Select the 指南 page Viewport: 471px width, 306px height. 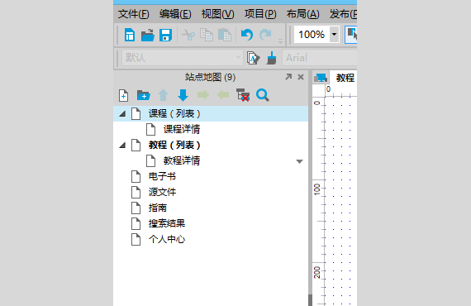(x=211, y=208)
